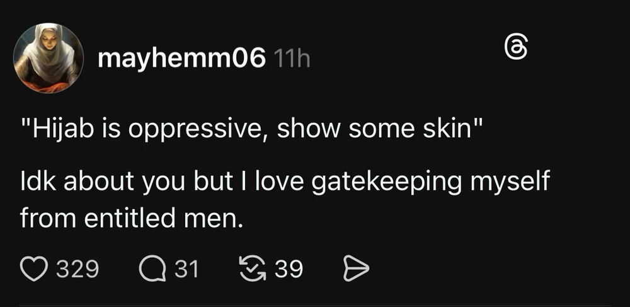Show the 39 reposts count
Viewport: 630px width, 307px height.
289,269
